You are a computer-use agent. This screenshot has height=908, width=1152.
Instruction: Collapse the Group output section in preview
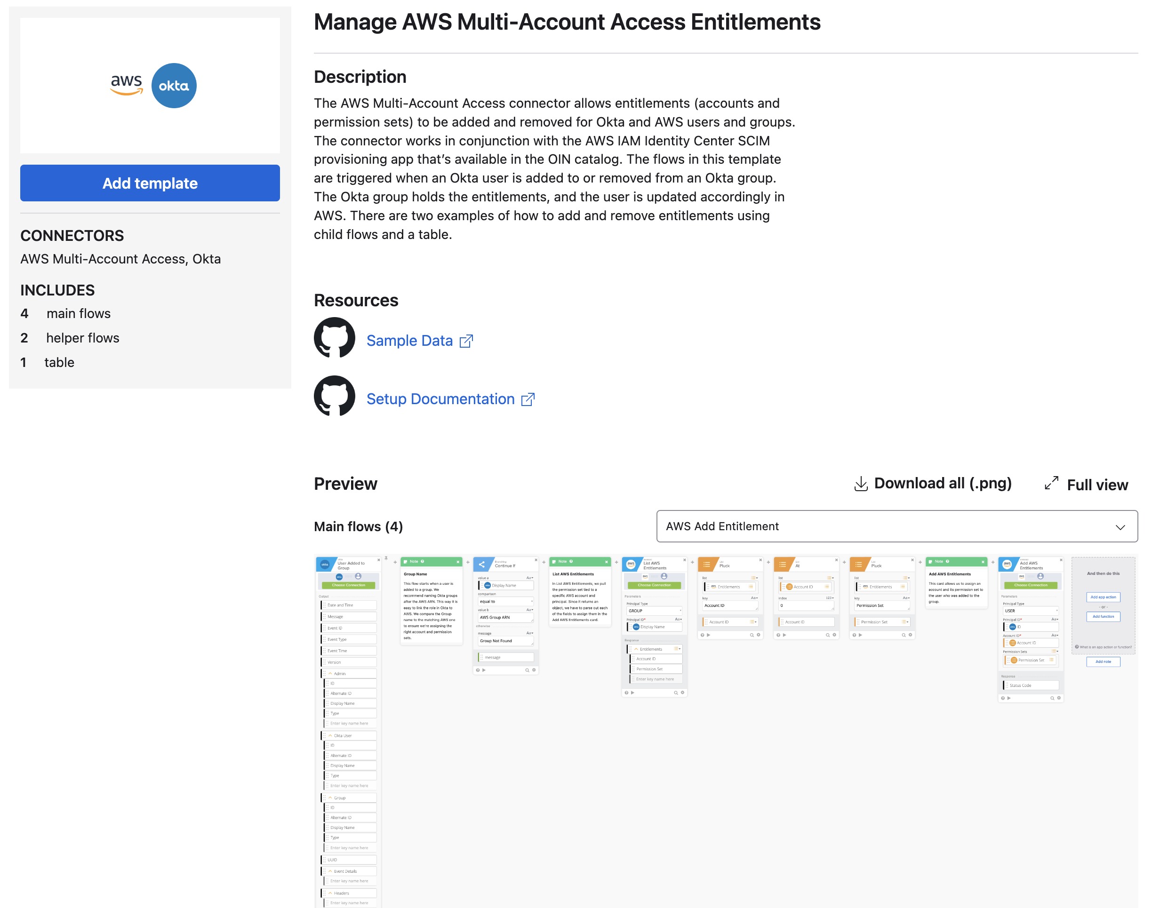[330, 798]
